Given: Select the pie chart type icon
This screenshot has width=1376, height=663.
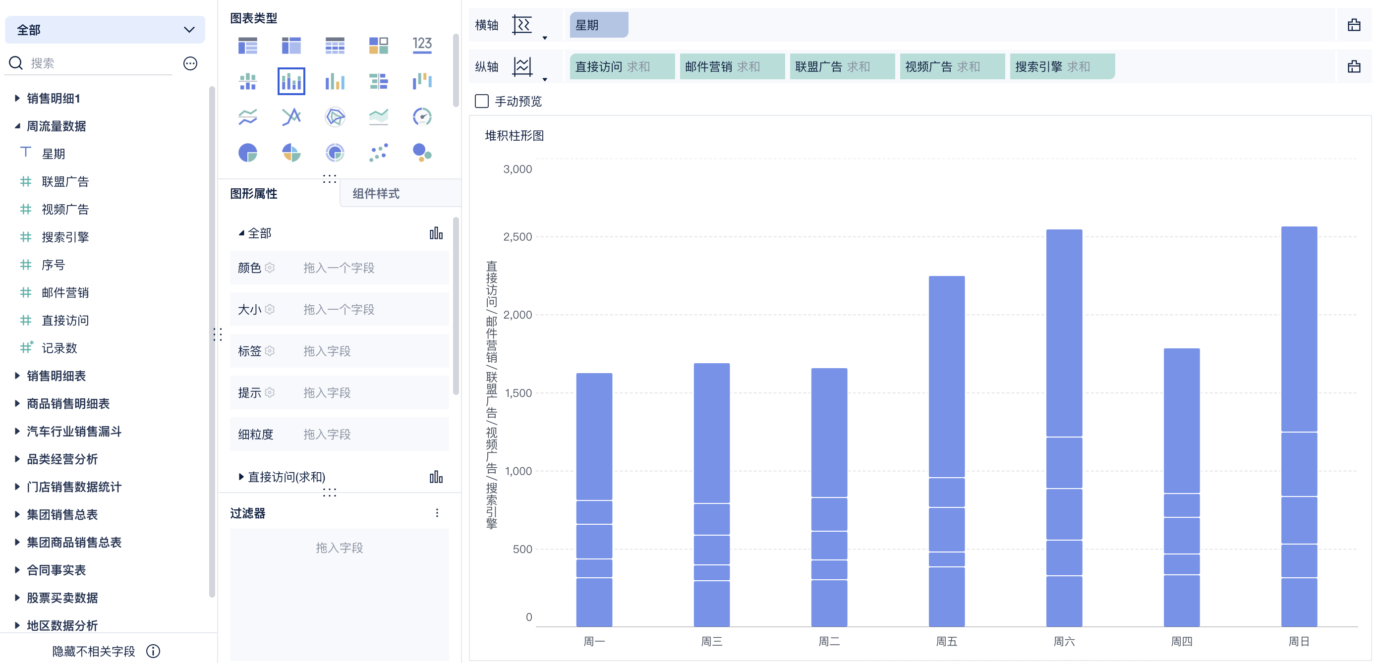Looking at the screenshot, I should pos(247,153).
